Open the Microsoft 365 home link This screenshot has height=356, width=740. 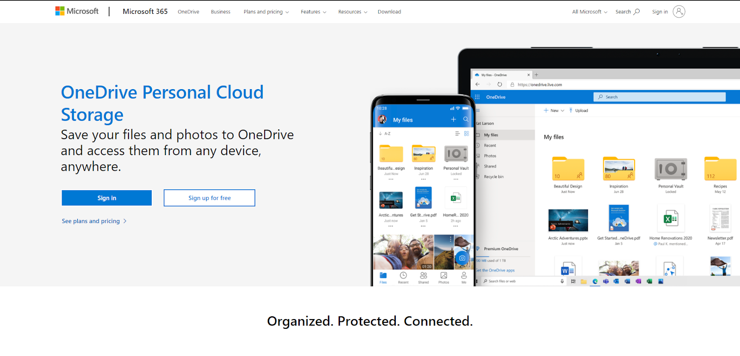(145, 12)
